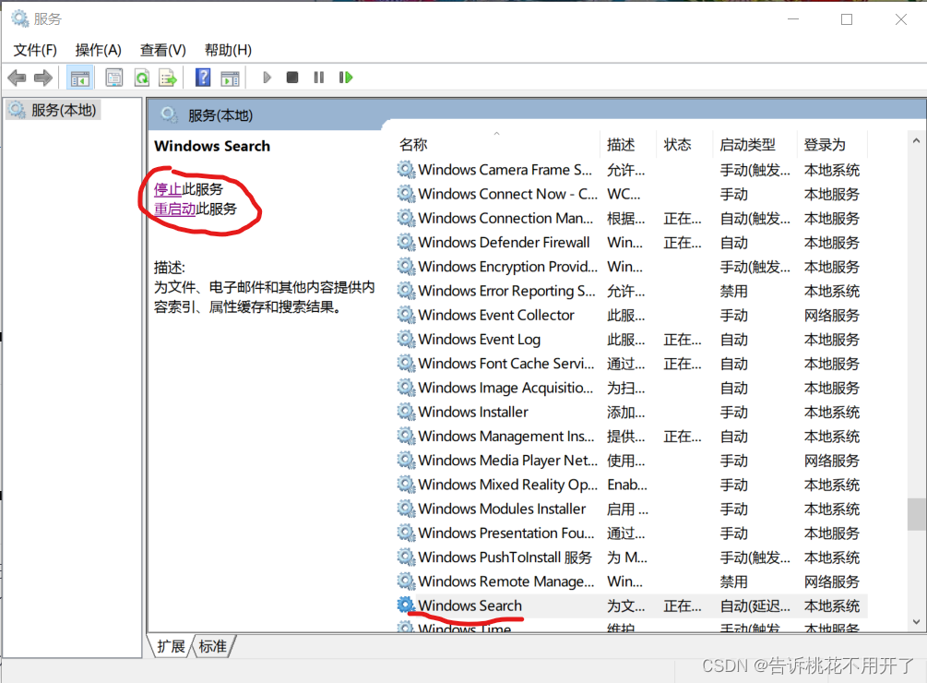Select Windows Presentation Fou... service name
This screenshot has width=927, height=683.
pyautogui.click(x=506, y=533)
